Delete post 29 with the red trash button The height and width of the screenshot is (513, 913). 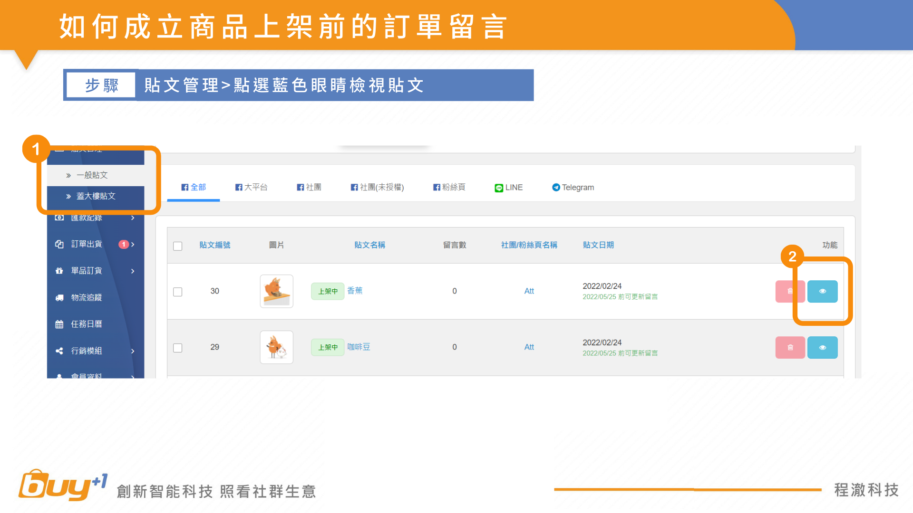(789, 348)
